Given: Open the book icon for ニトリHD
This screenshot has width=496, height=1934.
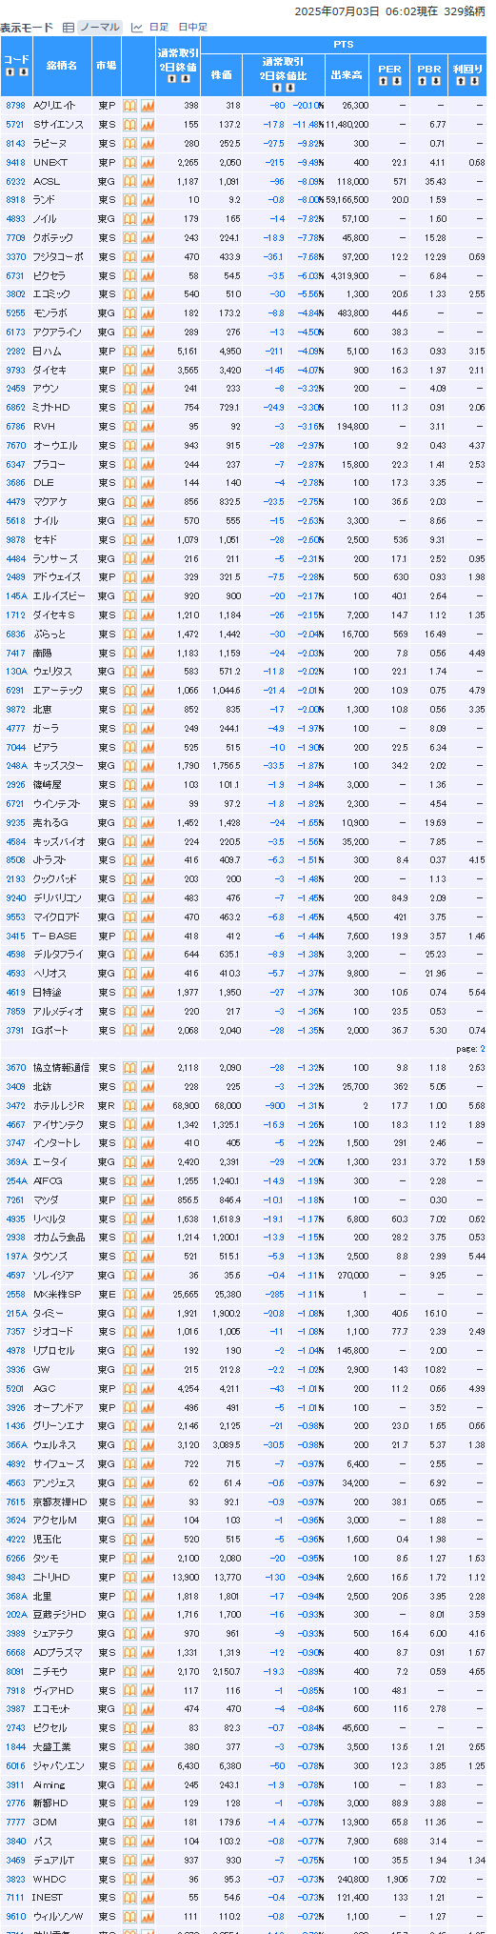Looking at the screenshot, I should [130, 1578].
